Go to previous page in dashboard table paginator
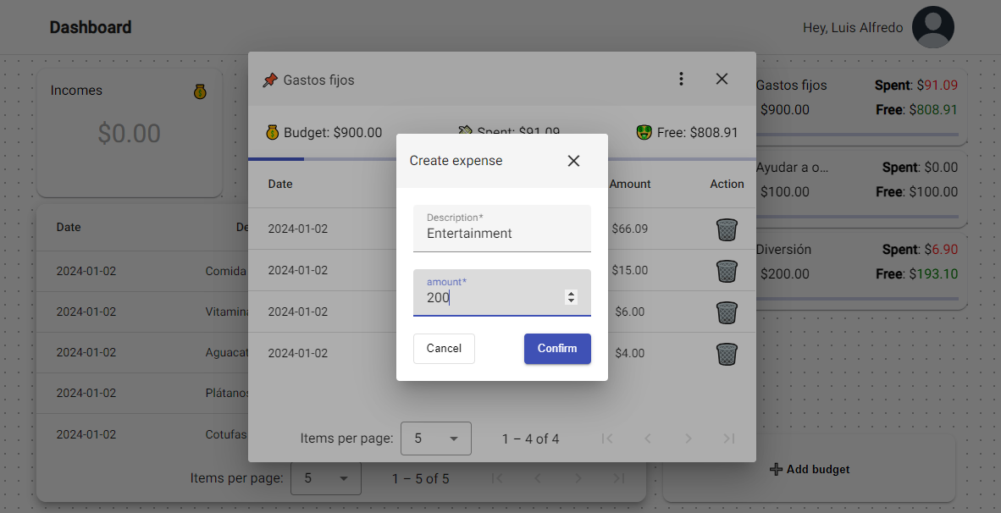The image size is (1001, 513). (x=538, y=478)
